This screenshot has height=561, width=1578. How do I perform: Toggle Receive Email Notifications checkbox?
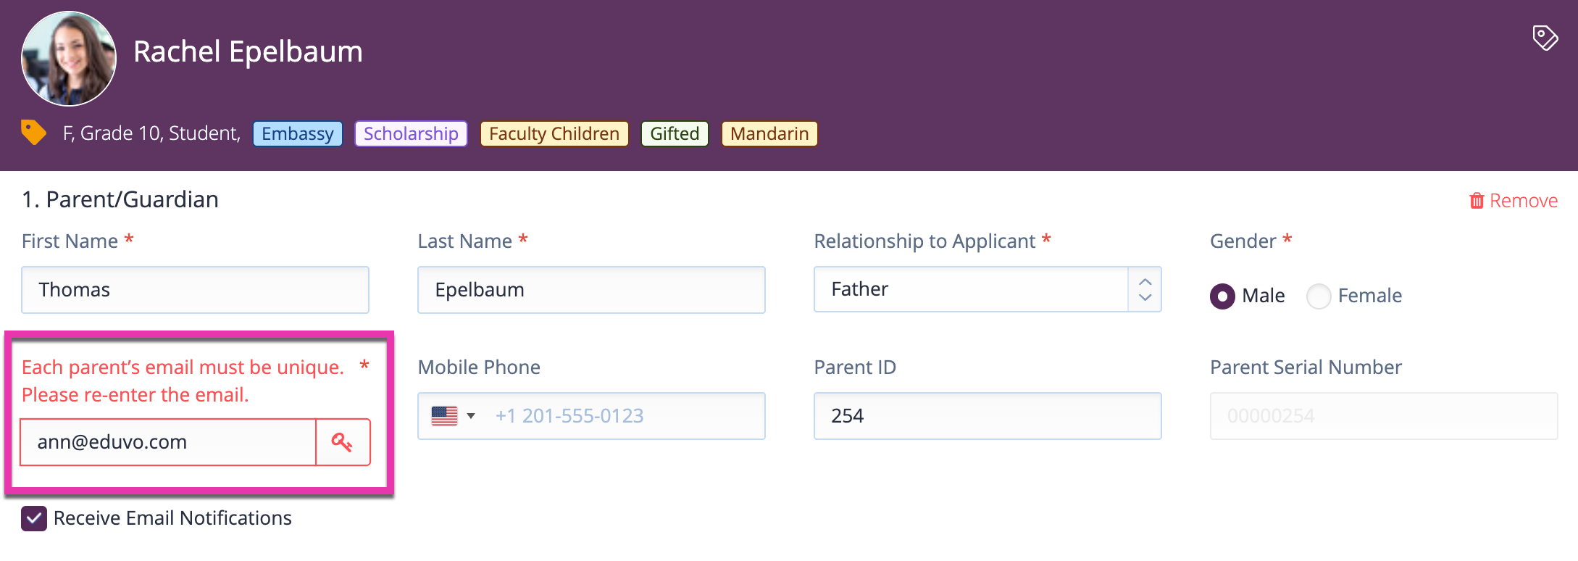pos(34,518)
